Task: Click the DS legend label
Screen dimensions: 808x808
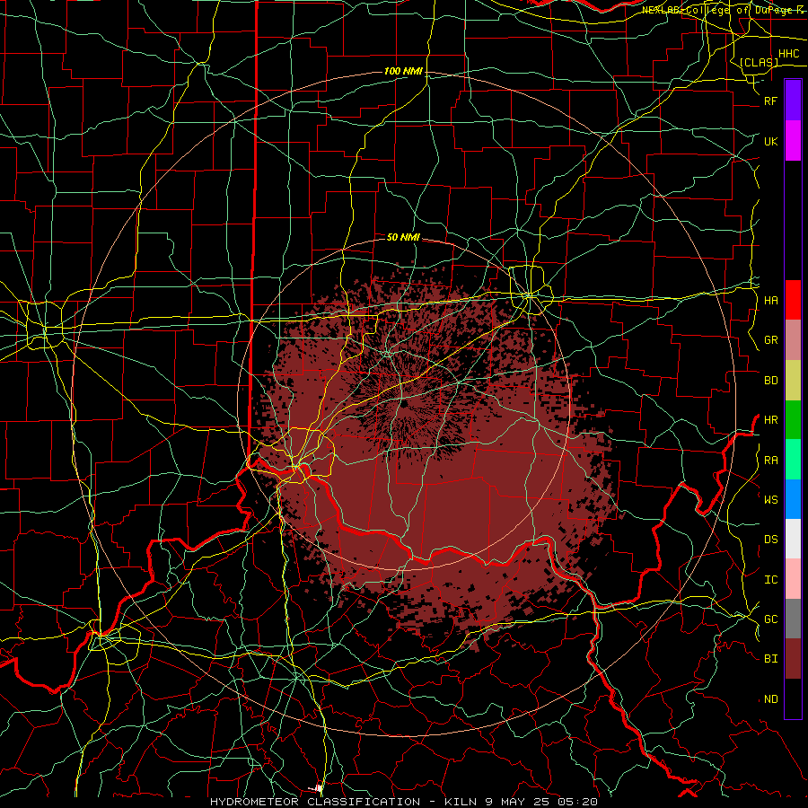Action: pos(771,540)
